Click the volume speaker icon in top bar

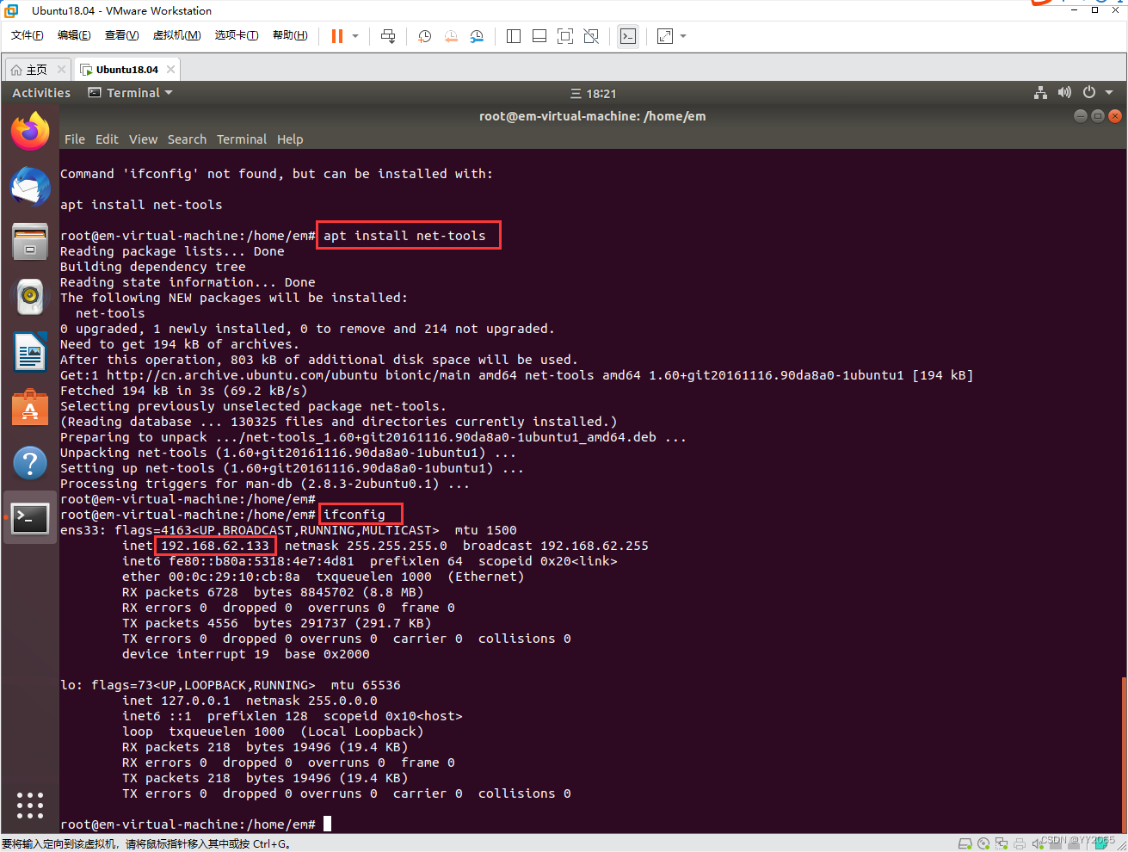tap(1064, 93)
